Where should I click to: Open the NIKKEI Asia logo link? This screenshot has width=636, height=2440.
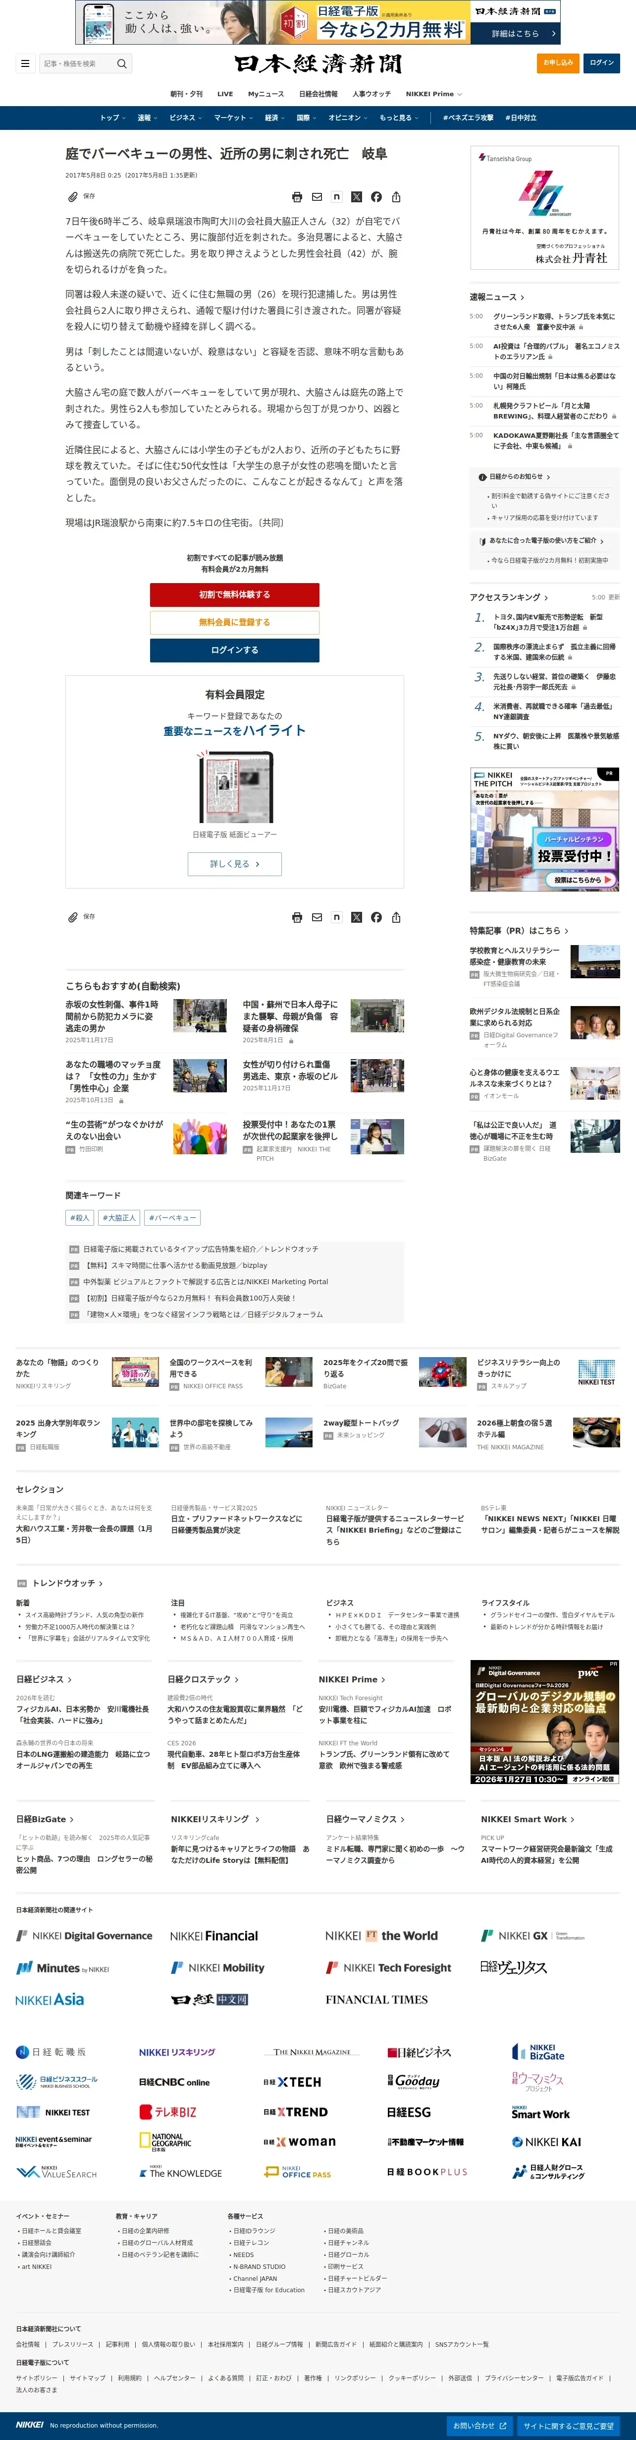[x=50, y=2000]
